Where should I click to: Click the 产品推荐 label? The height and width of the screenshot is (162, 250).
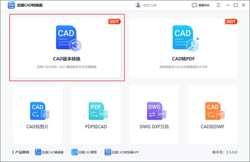click(23, 152)
